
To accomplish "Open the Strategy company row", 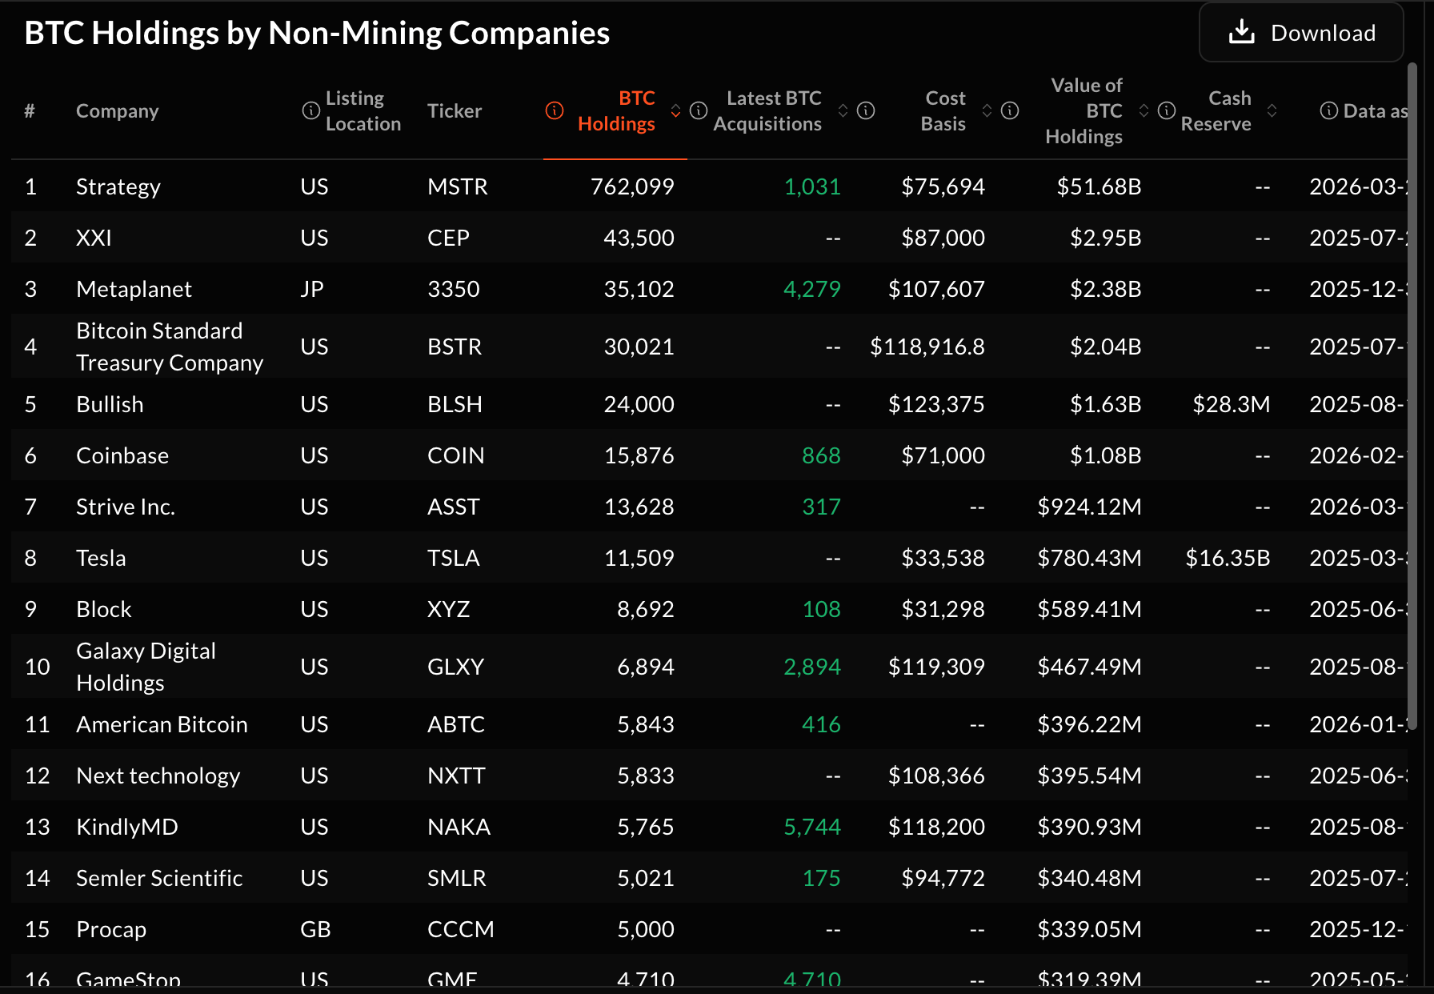I will pyautogui.click(x=118, y=186).
